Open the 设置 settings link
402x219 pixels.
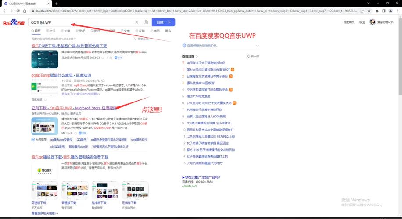[x=362, y=22]
